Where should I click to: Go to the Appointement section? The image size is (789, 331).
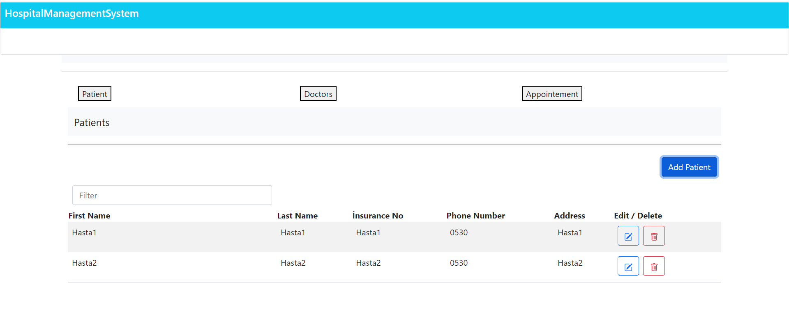click(x=552, y=94)
